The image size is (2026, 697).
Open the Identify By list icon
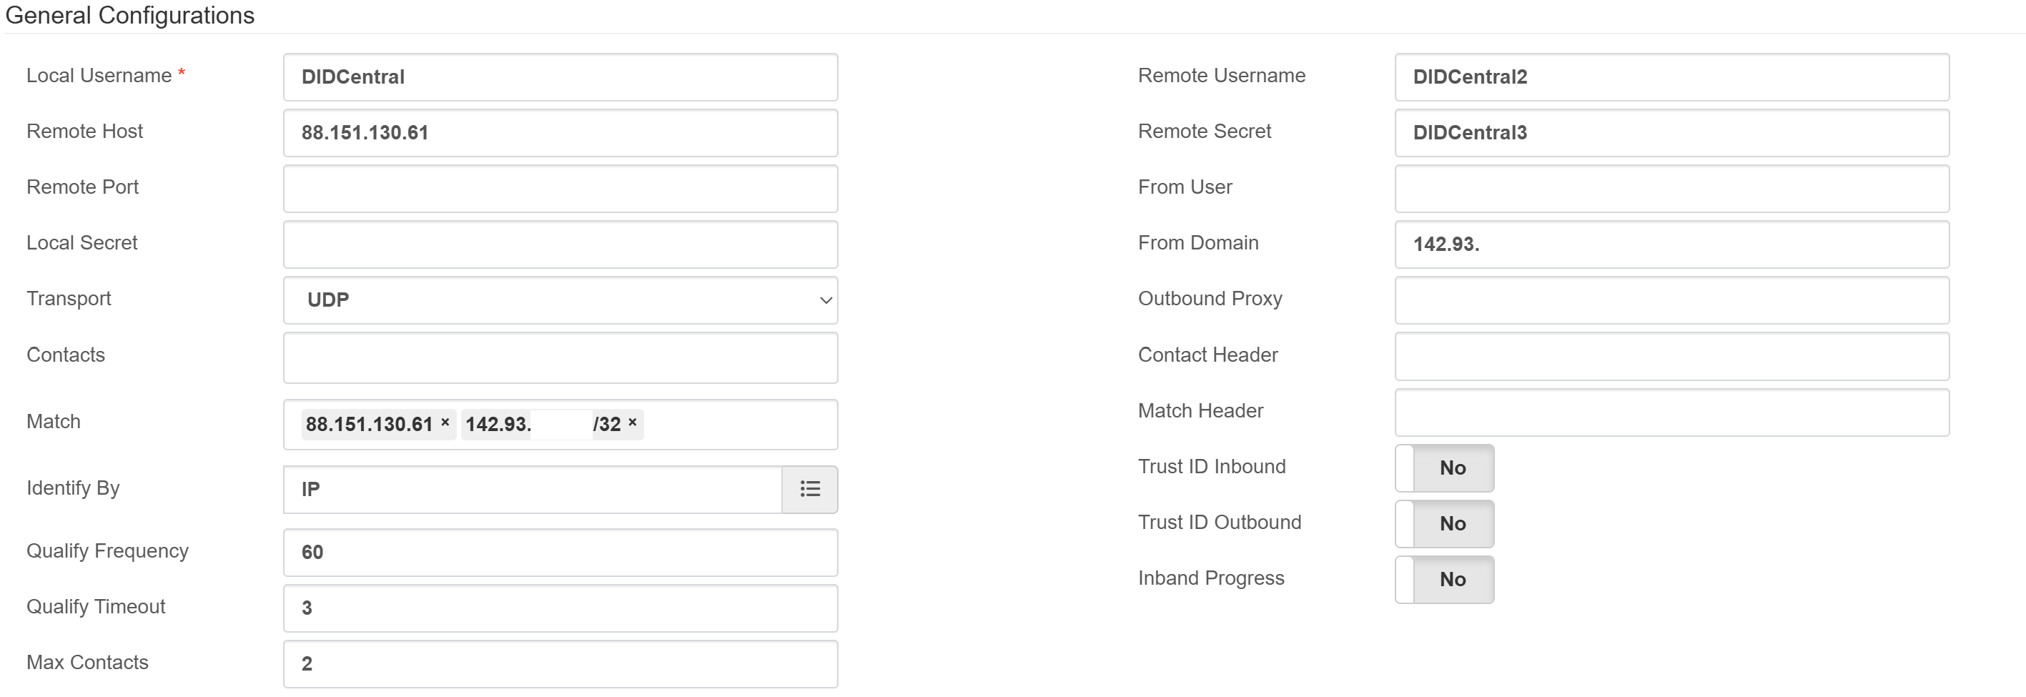(809, 489)
